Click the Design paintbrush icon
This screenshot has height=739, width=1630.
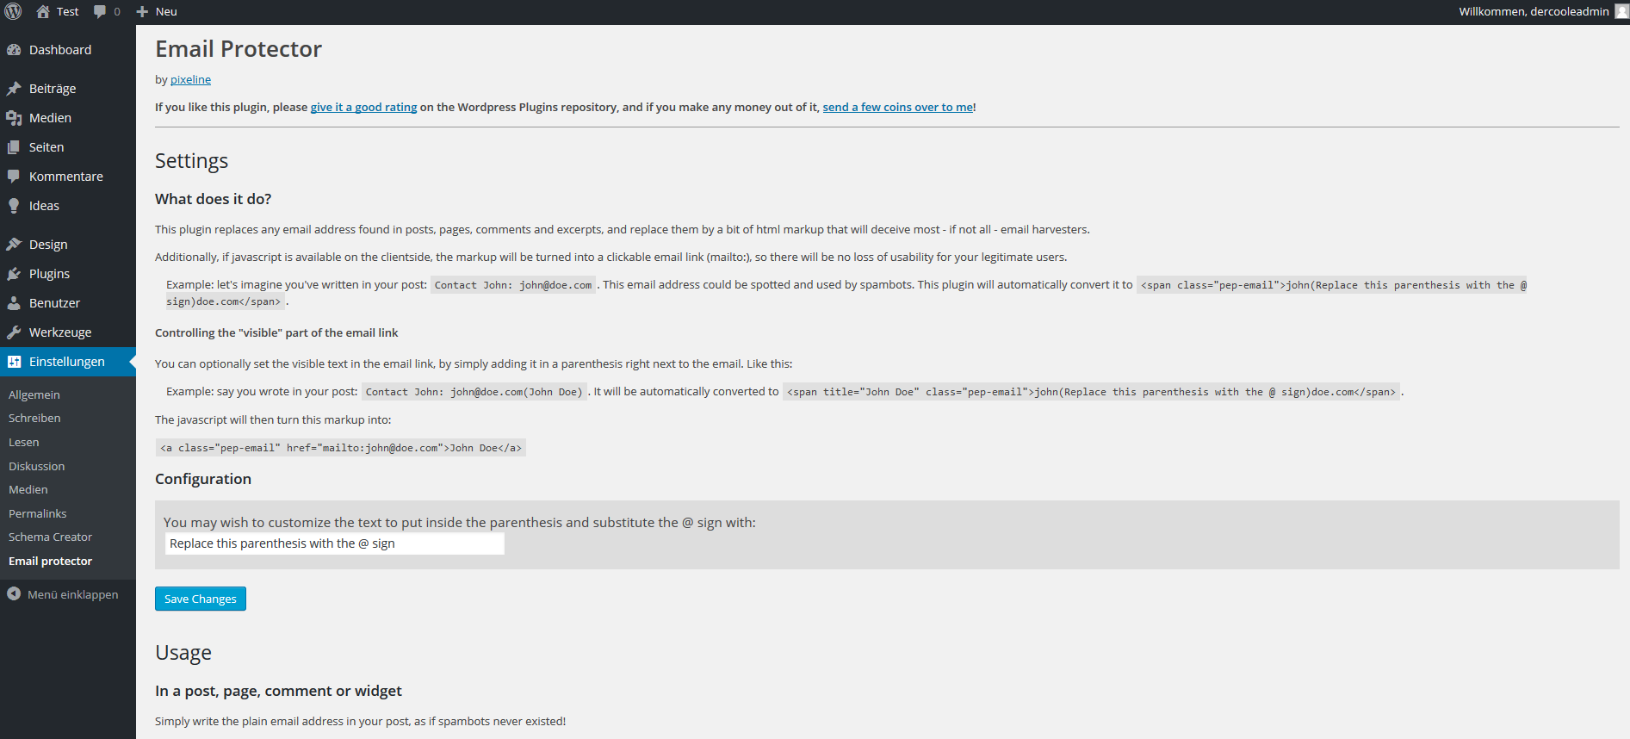point(14,245)
